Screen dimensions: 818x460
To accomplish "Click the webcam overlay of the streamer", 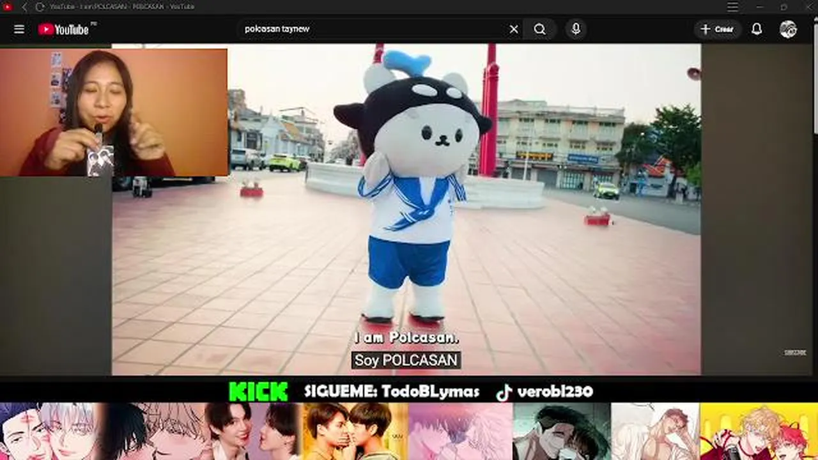I will 114,112.
